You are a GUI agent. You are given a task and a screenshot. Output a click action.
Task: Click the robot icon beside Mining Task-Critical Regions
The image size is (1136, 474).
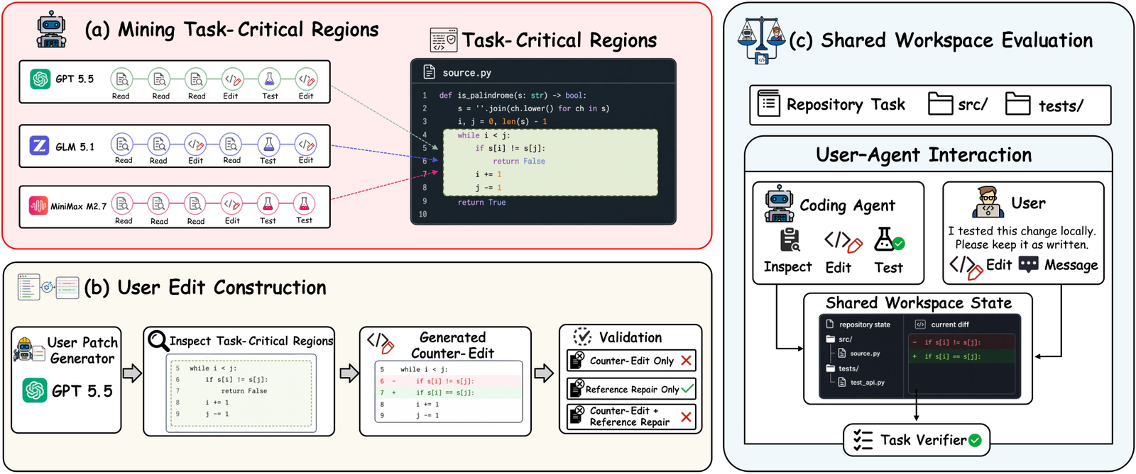tap(52, 30)
